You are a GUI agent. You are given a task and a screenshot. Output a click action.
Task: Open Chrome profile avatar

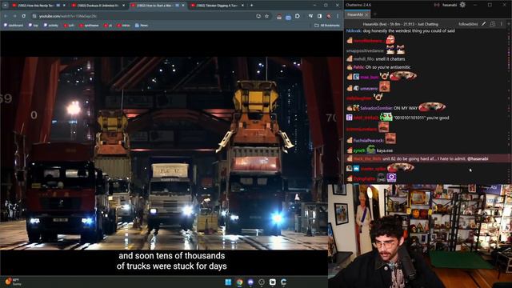pyautogui.click(x=329, y=16)
